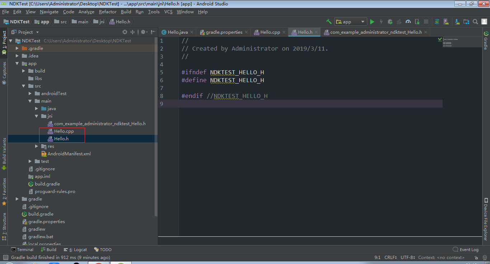Expand the .idea folder arrow
This screenshot has height=264, width=490.
click(17, 56)
